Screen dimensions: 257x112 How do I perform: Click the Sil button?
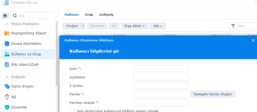pos(114,26)
